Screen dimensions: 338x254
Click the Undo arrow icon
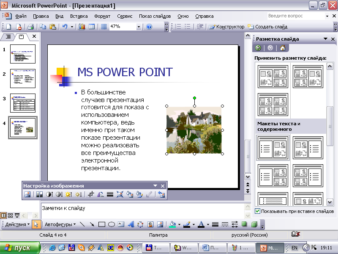coord(65,27)
